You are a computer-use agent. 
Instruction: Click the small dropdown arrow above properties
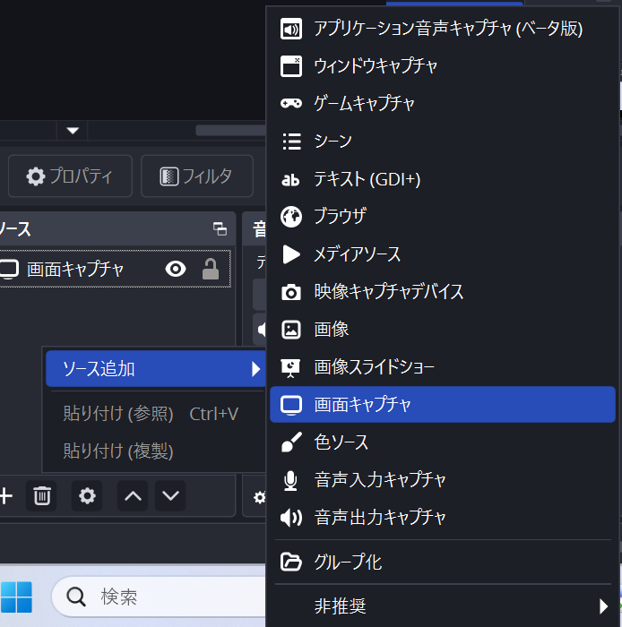(73, 131)
